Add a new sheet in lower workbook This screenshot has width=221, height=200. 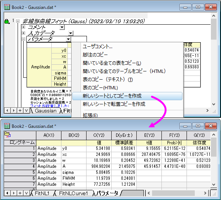click(x=20, y=193)
